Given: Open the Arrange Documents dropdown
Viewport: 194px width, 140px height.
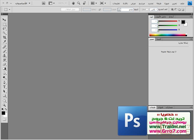Looking at the screenshot, I should pos(94,3).
